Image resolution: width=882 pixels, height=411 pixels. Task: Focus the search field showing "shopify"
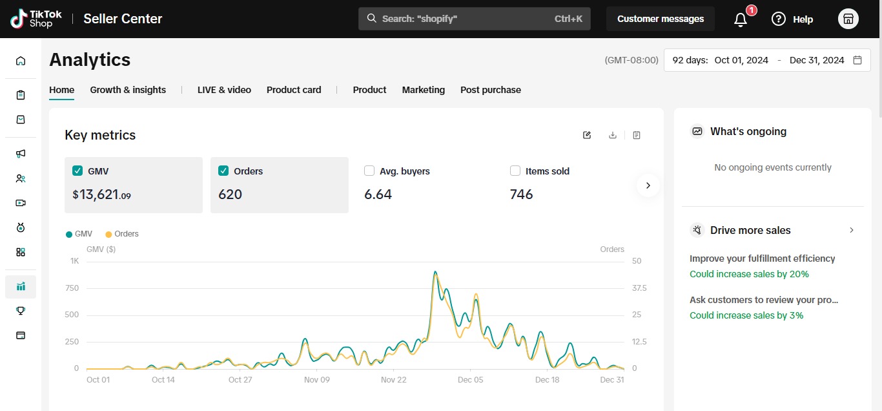[x=475, y=18]
